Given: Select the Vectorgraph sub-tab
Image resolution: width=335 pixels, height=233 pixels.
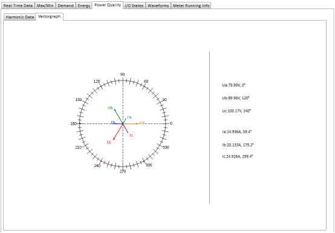Looking at the screenshot, I should pos(50,17).
